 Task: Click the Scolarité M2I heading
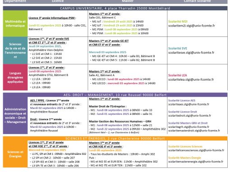[178, 22]
